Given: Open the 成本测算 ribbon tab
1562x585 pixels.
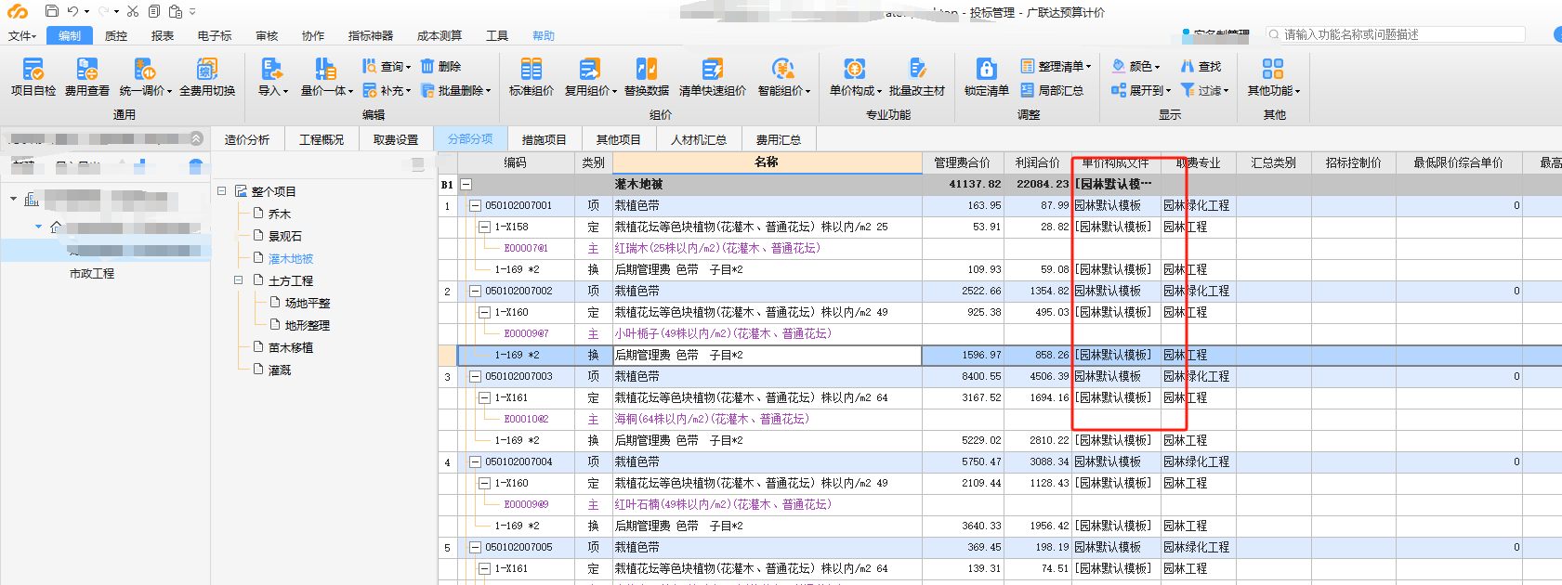Looking at the screenshot, I should (440, 36).
